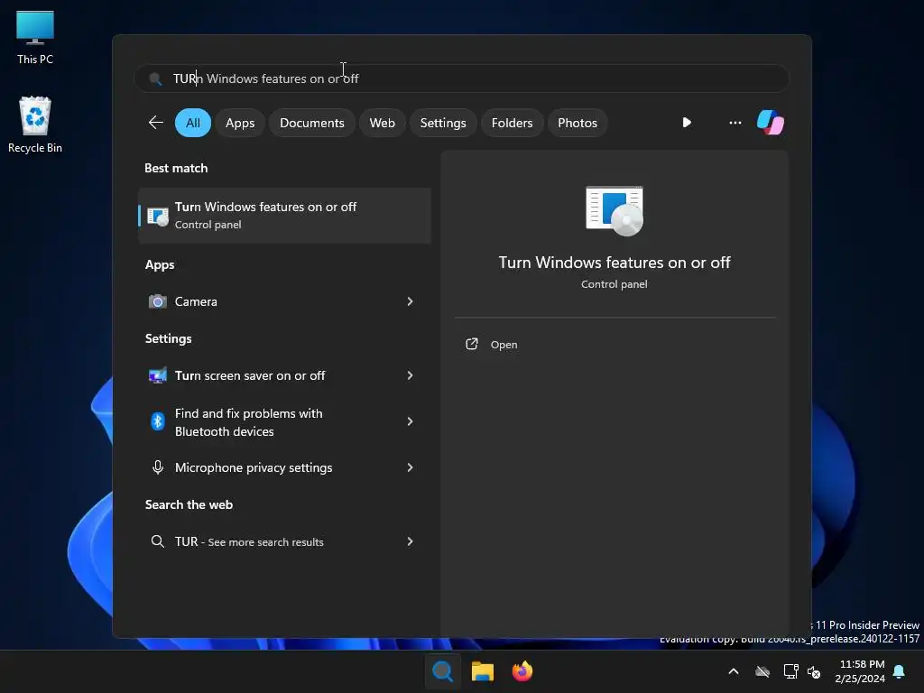Click the Search the web heading
The height and width of the screenshot is (693, 924).
point(189,504)
